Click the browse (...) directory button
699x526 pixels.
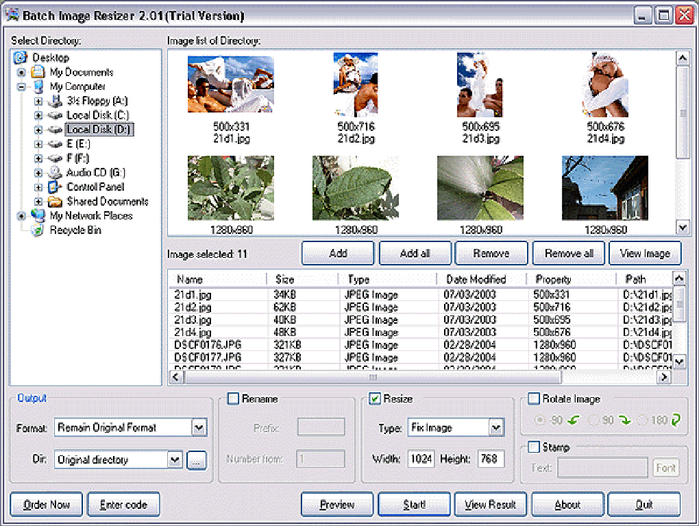[x=196, y=459]
